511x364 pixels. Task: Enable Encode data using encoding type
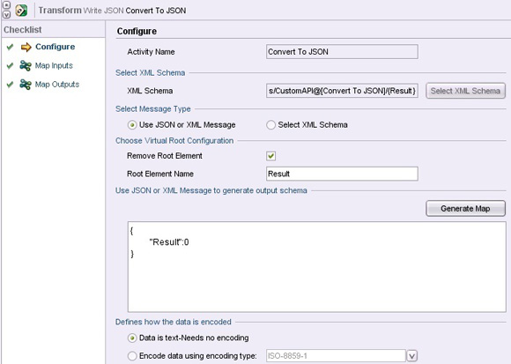coord(132,356)
